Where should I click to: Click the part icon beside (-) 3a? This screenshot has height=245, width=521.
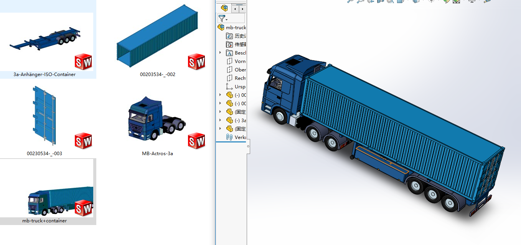[229, 121]
